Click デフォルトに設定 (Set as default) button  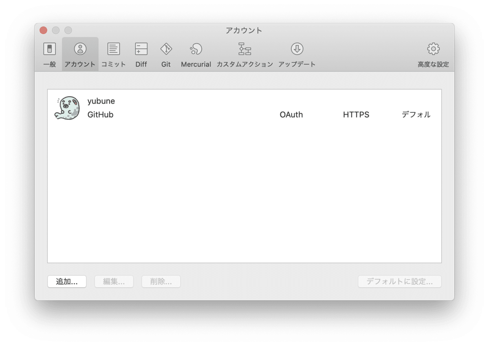coord(399,281)
